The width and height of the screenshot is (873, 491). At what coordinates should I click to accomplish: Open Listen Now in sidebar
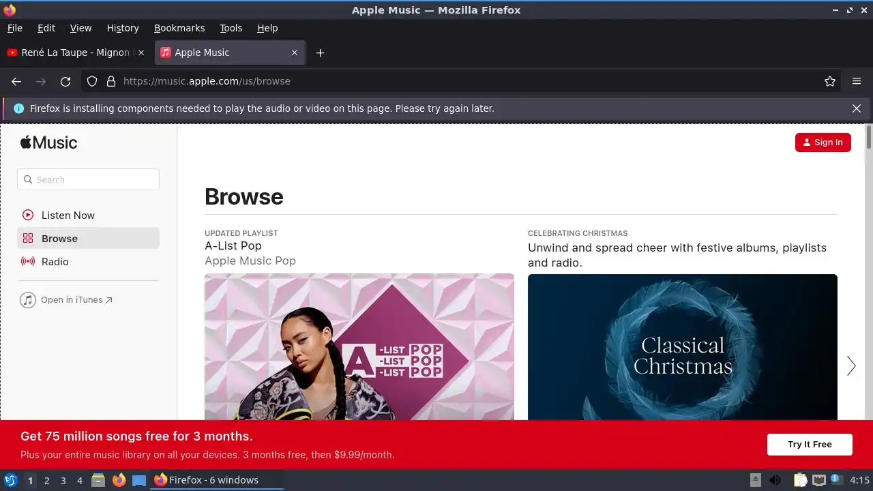(x=88, y=215)
